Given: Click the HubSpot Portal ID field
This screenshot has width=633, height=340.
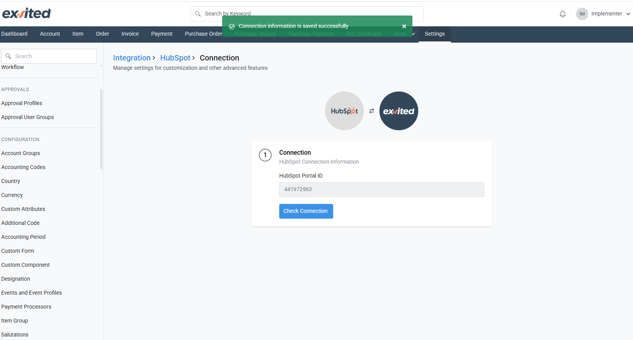Looking at the screenshot, I should (x=381, y=190).
